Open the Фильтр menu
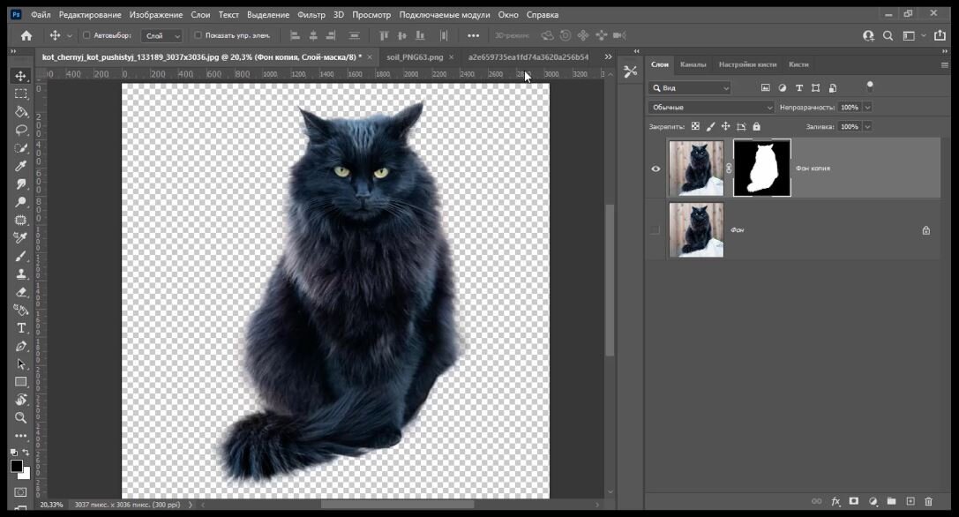 click(x=311, y=15)
